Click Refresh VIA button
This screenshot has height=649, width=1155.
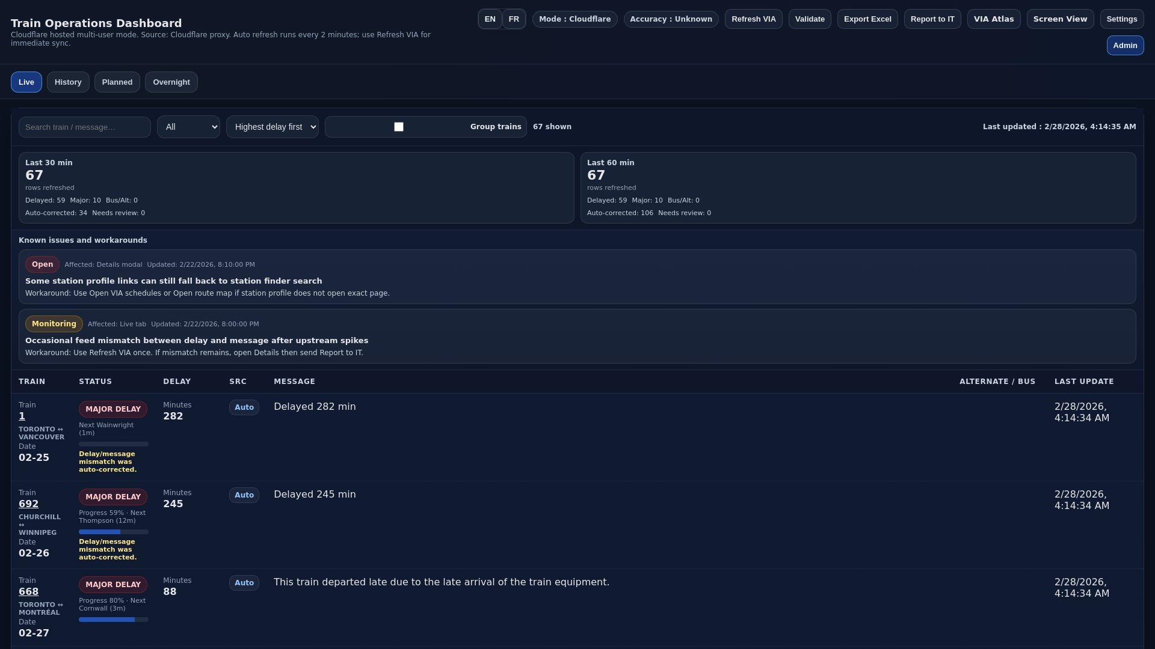pos(754,19)
